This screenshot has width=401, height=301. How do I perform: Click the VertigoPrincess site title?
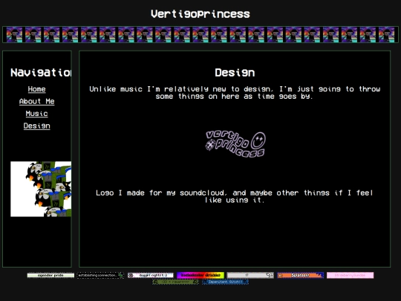pos(200,14)
